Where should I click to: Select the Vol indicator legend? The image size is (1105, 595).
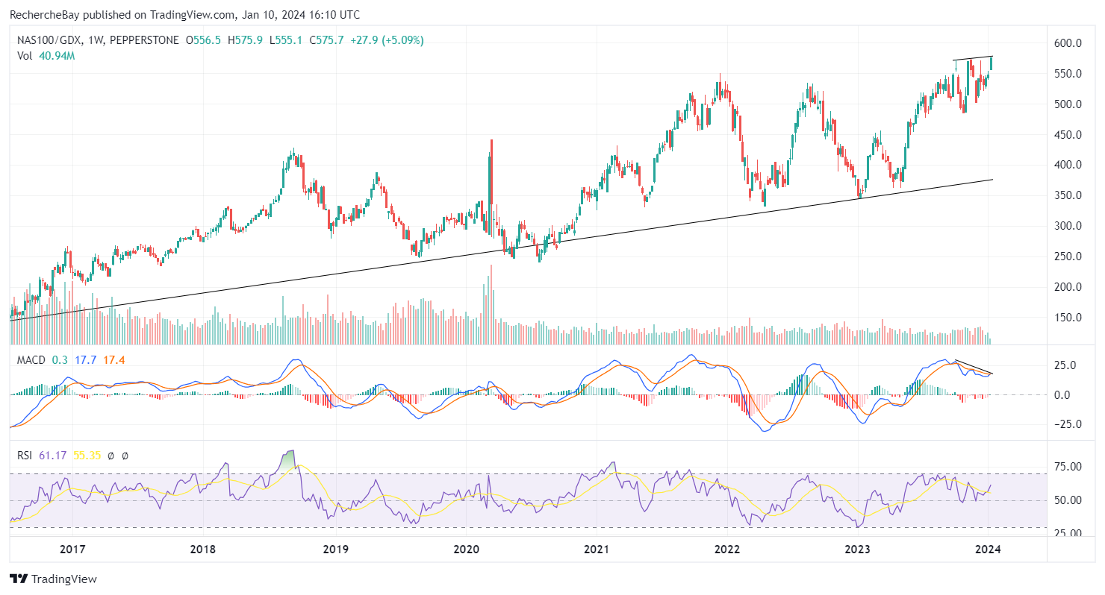tap(25, 55)
